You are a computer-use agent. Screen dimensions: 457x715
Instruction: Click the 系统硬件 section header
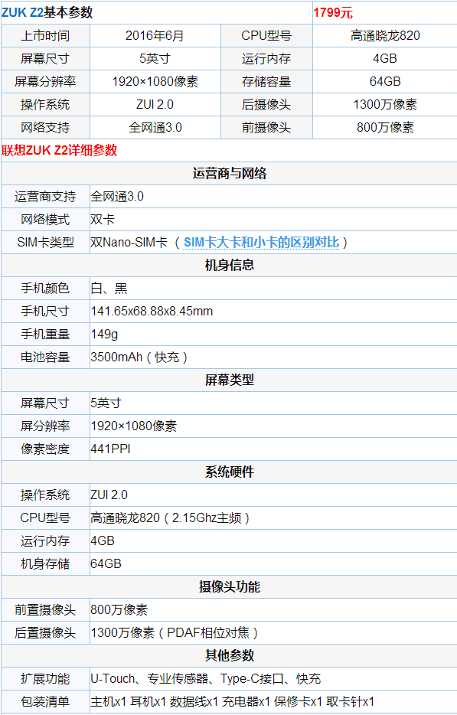tap(229, 472)
